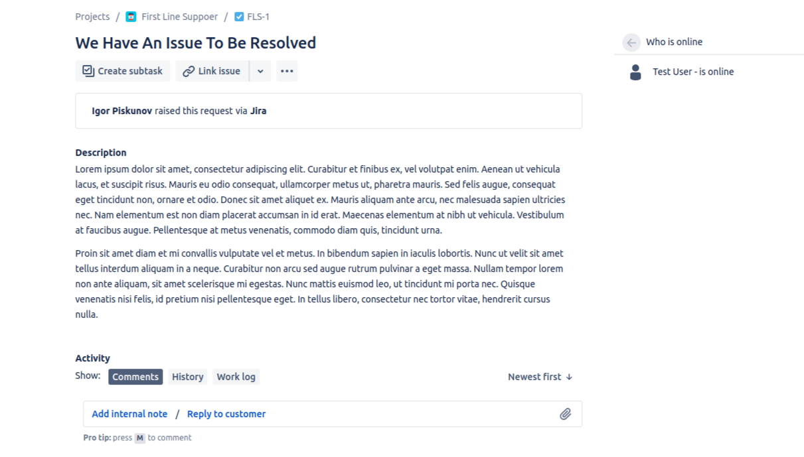The width and height of the screenshot is (804, 457).
Task: Click the Description text to edit
Action: pyautogui.click(x=319, y=200)
